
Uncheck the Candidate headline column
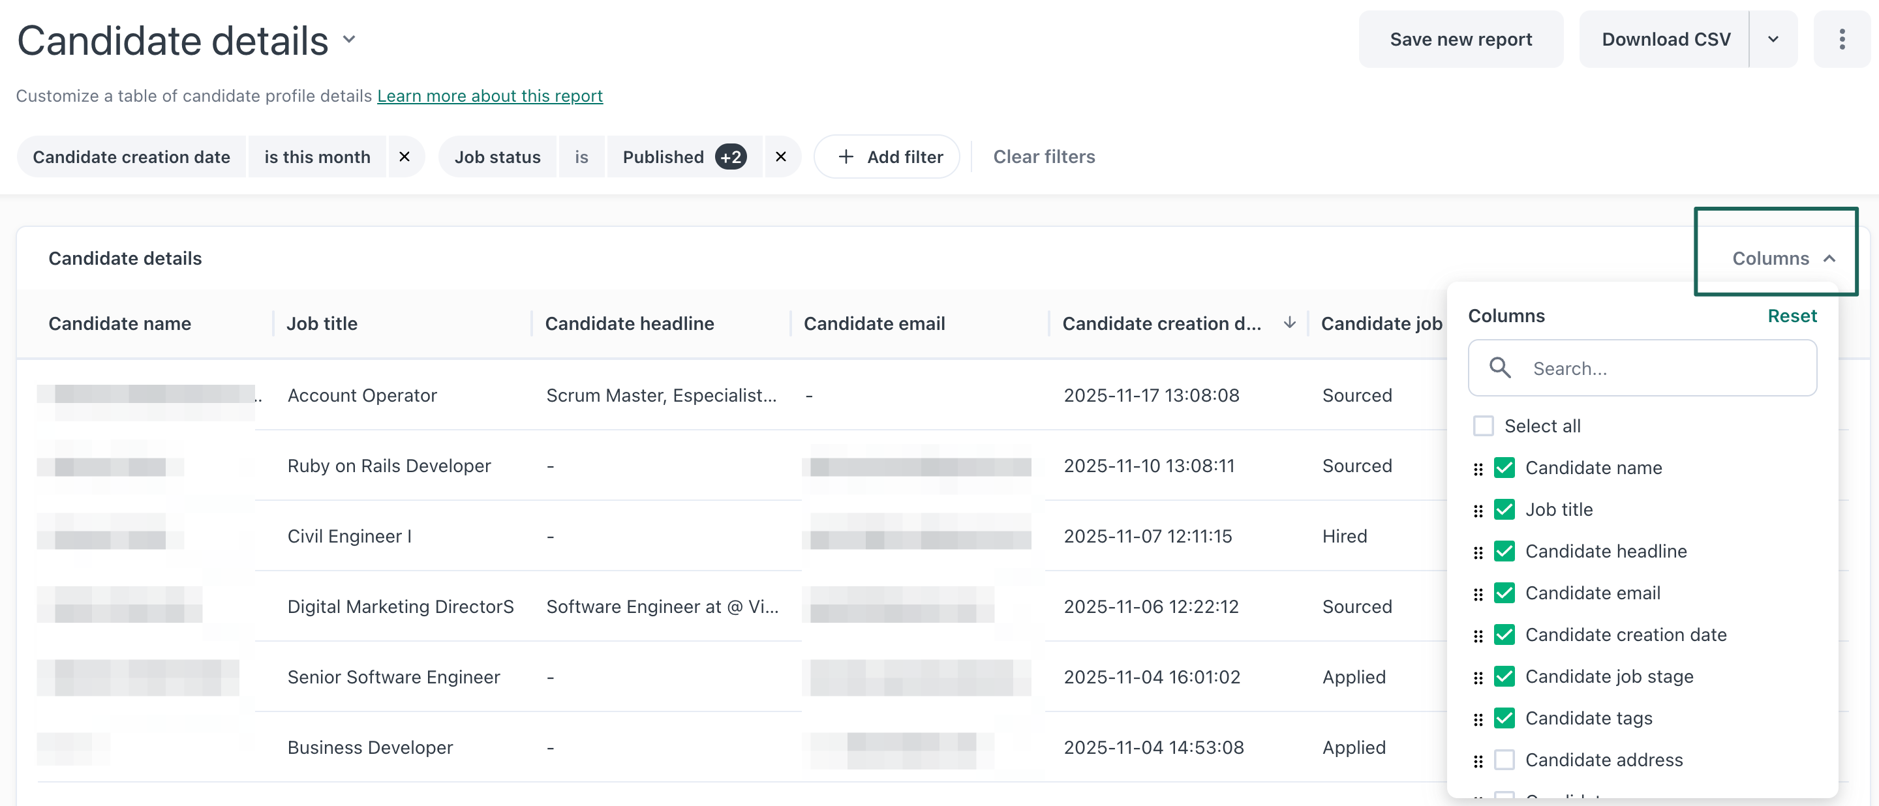click(x=1504, y=552)
